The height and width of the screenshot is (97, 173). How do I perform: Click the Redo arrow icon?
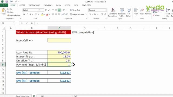[x=16, y=2]
